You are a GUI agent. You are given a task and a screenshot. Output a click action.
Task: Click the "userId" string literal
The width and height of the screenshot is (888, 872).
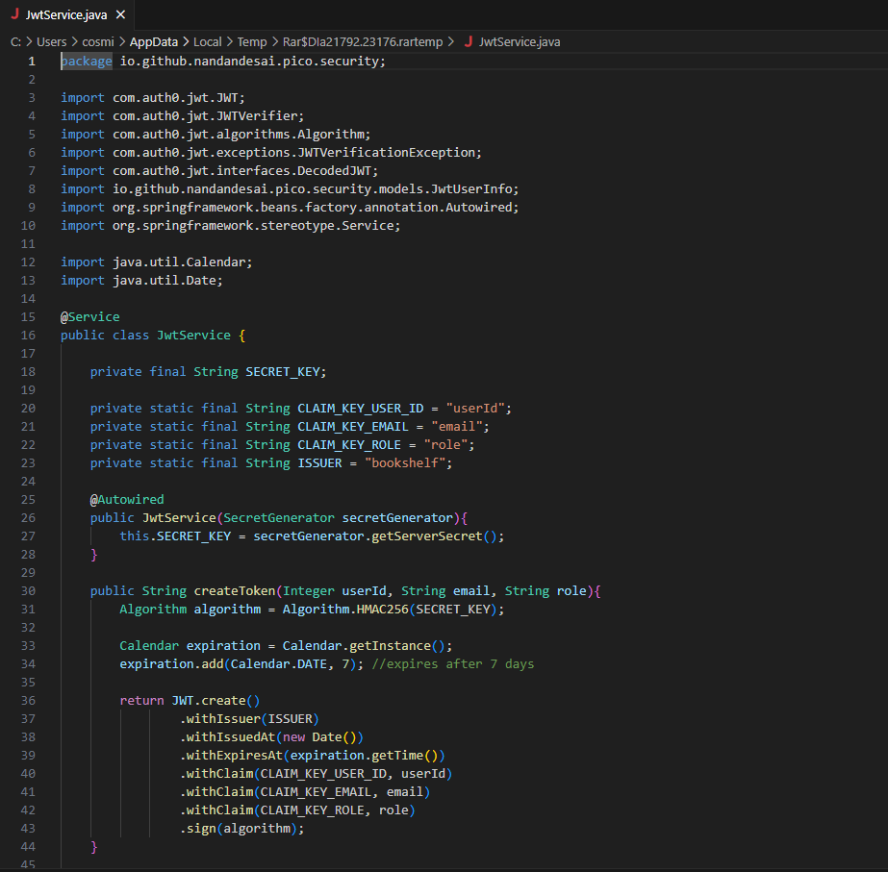click(x=475, y=408)
